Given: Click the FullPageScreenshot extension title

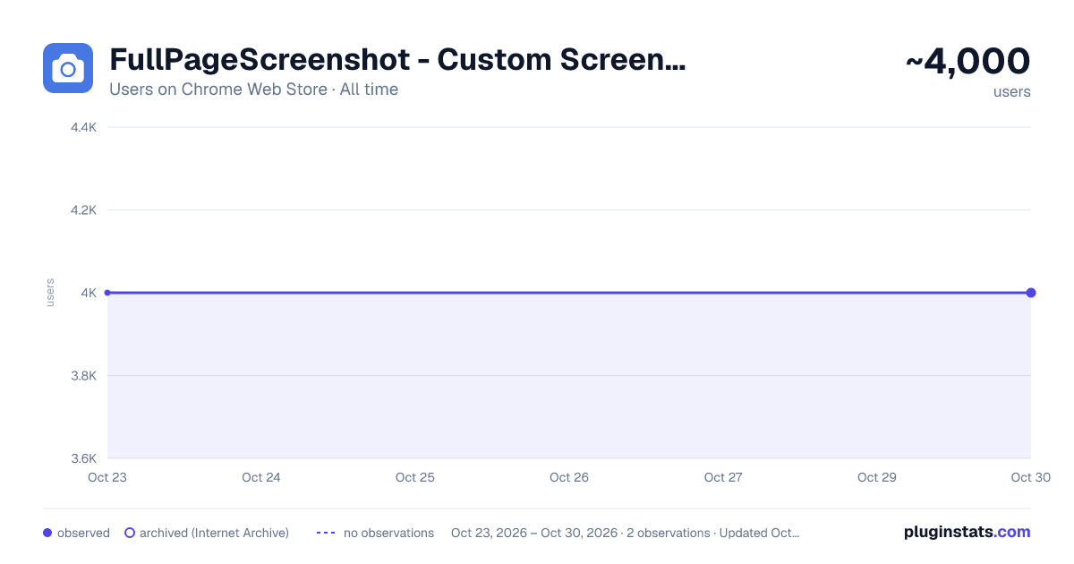Looking at the screenshot, I should coord(397,60).
